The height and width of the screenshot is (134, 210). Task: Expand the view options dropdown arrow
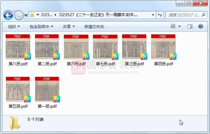pos(180,27)
